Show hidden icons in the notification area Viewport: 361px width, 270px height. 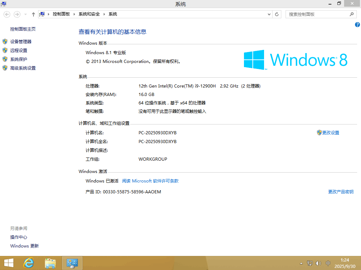tap(301, 263)
